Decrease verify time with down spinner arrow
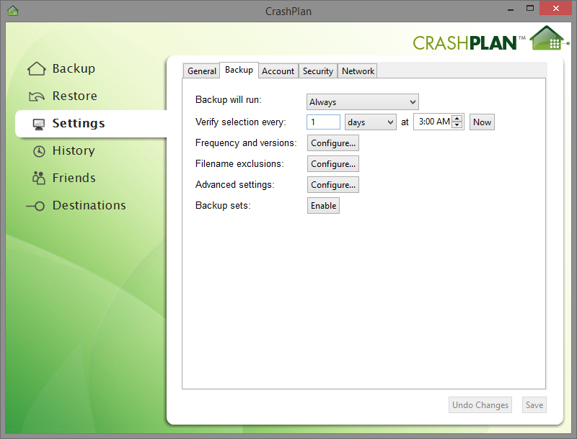Image resolution: width=577 pixels, height=439 pixels. click(457, 125)
